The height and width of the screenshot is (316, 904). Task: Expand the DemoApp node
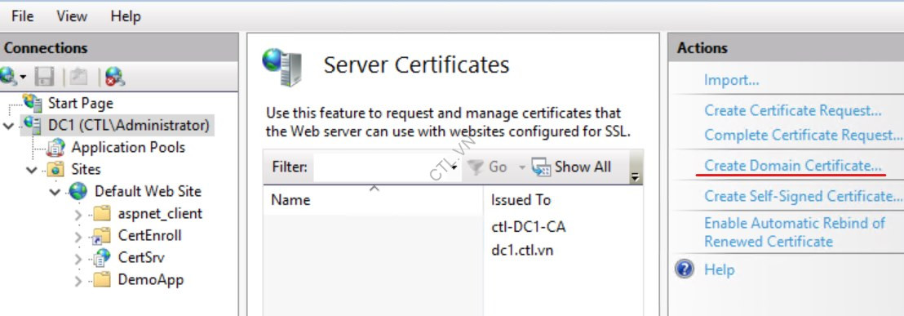click(78, 281)
